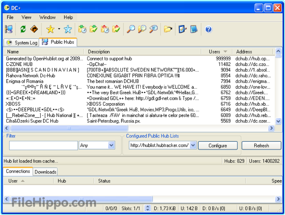Click the Configure button
This screenshot has width=285, height=215.
pyautogui.click(x=218, y=145)
